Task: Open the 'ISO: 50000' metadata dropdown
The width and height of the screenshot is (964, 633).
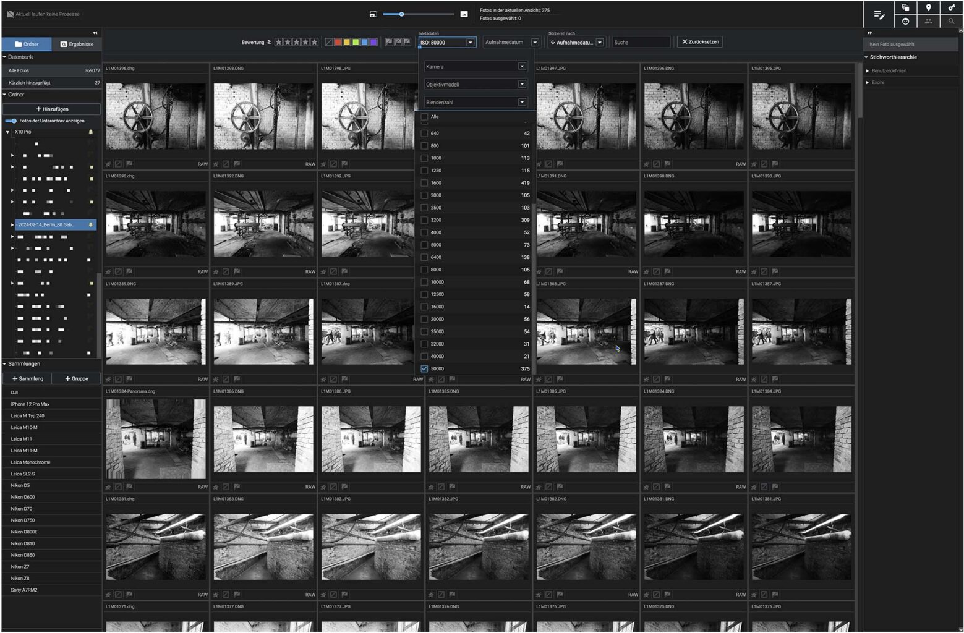Action: pyautogui.click(x=447, y=42)
